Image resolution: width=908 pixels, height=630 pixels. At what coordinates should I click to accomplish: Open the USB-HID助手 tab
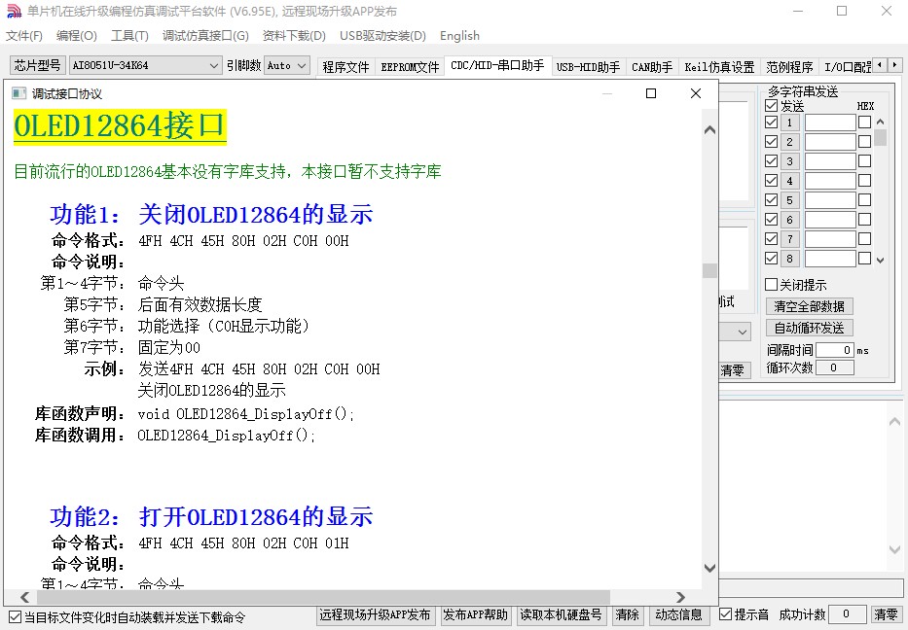pyautogui.click(x=588, y=67)
